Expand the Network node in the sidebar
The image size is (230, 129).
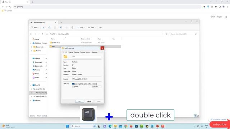[x=31, y=100]
